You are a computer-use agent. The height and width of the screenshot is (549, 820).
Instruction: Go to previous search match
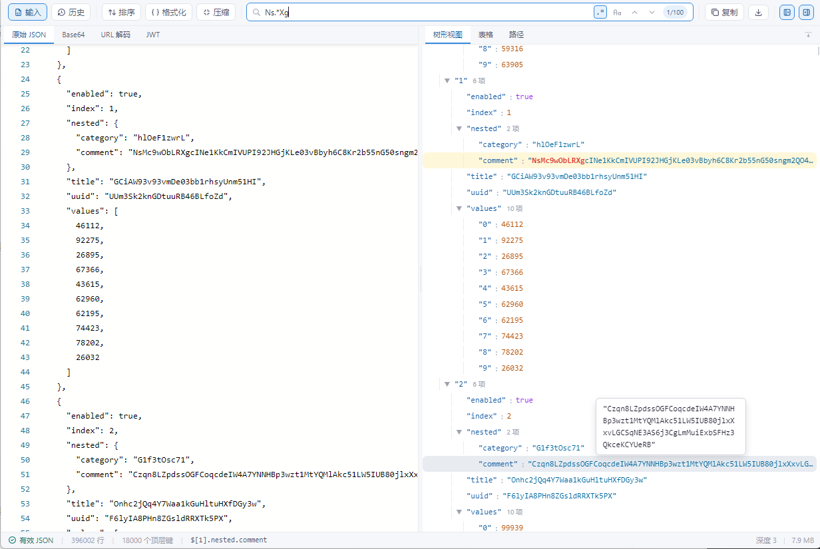pyautogui.click(x=634, y=12)
